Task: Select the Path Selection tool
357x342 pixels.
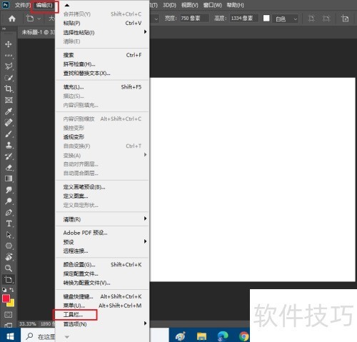Action: (x=9, y=235)
